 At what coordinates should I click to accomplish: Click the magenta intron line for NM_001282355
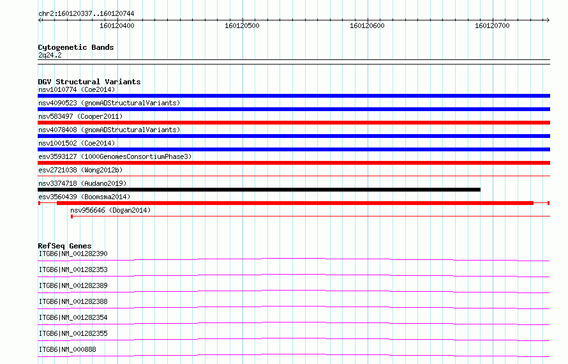click(x=294, y=338)
